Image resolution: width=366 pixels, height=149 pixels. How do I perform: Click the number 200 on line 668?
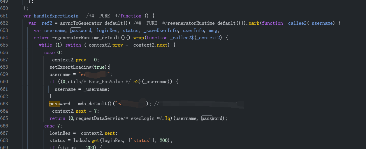163,140
